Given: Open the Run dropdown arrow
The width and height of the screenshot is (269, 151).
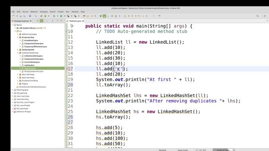Looking at the screenshot, I should 64,16.
